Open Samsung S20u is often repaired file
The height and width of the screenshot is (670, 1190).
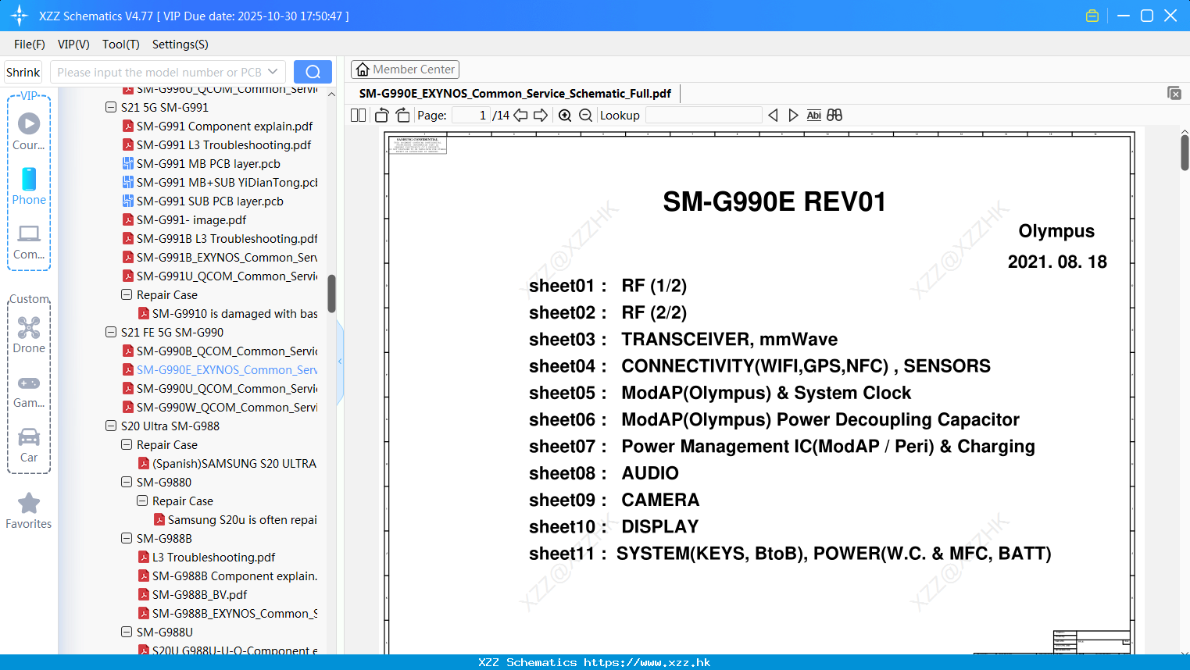pyautogui.click(x=242, y=519)
